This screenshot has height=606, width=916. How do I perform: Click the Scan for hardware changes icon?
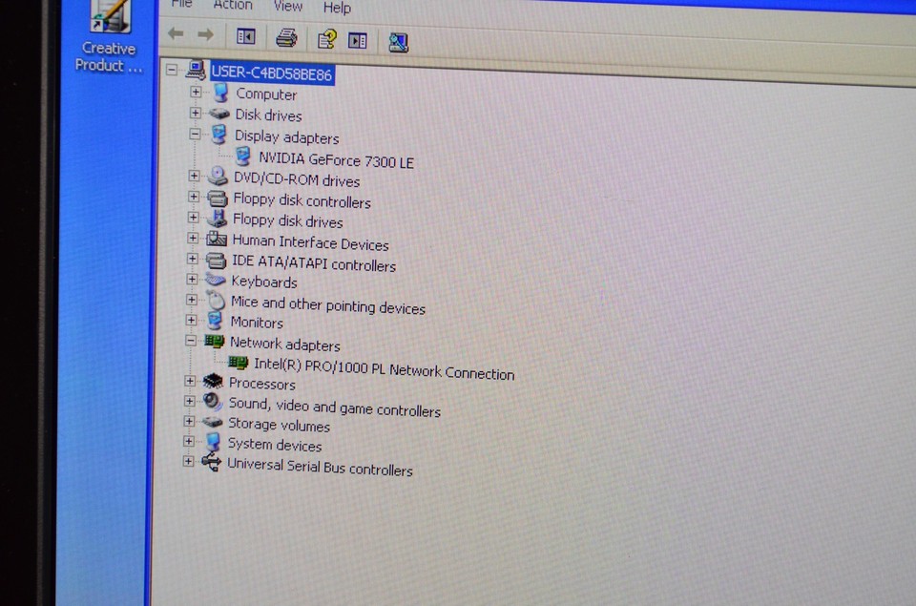[398, 42]
